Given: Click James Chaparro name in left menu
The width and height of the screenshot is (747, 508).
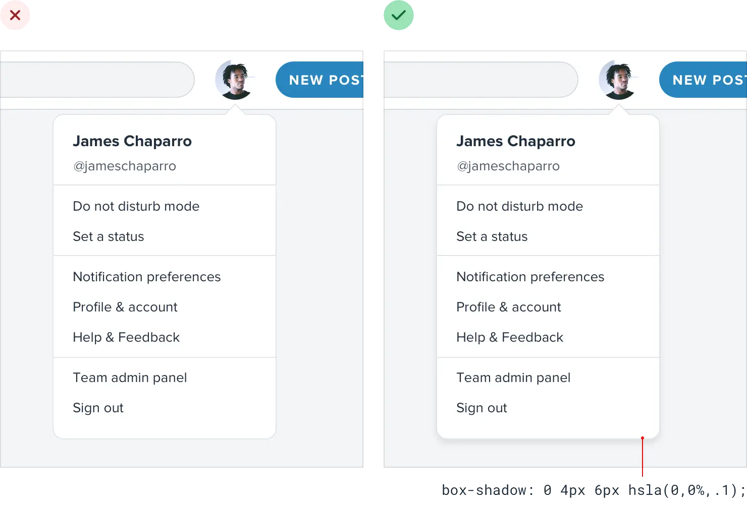Looking at the screenshot, I should [132, 141].
